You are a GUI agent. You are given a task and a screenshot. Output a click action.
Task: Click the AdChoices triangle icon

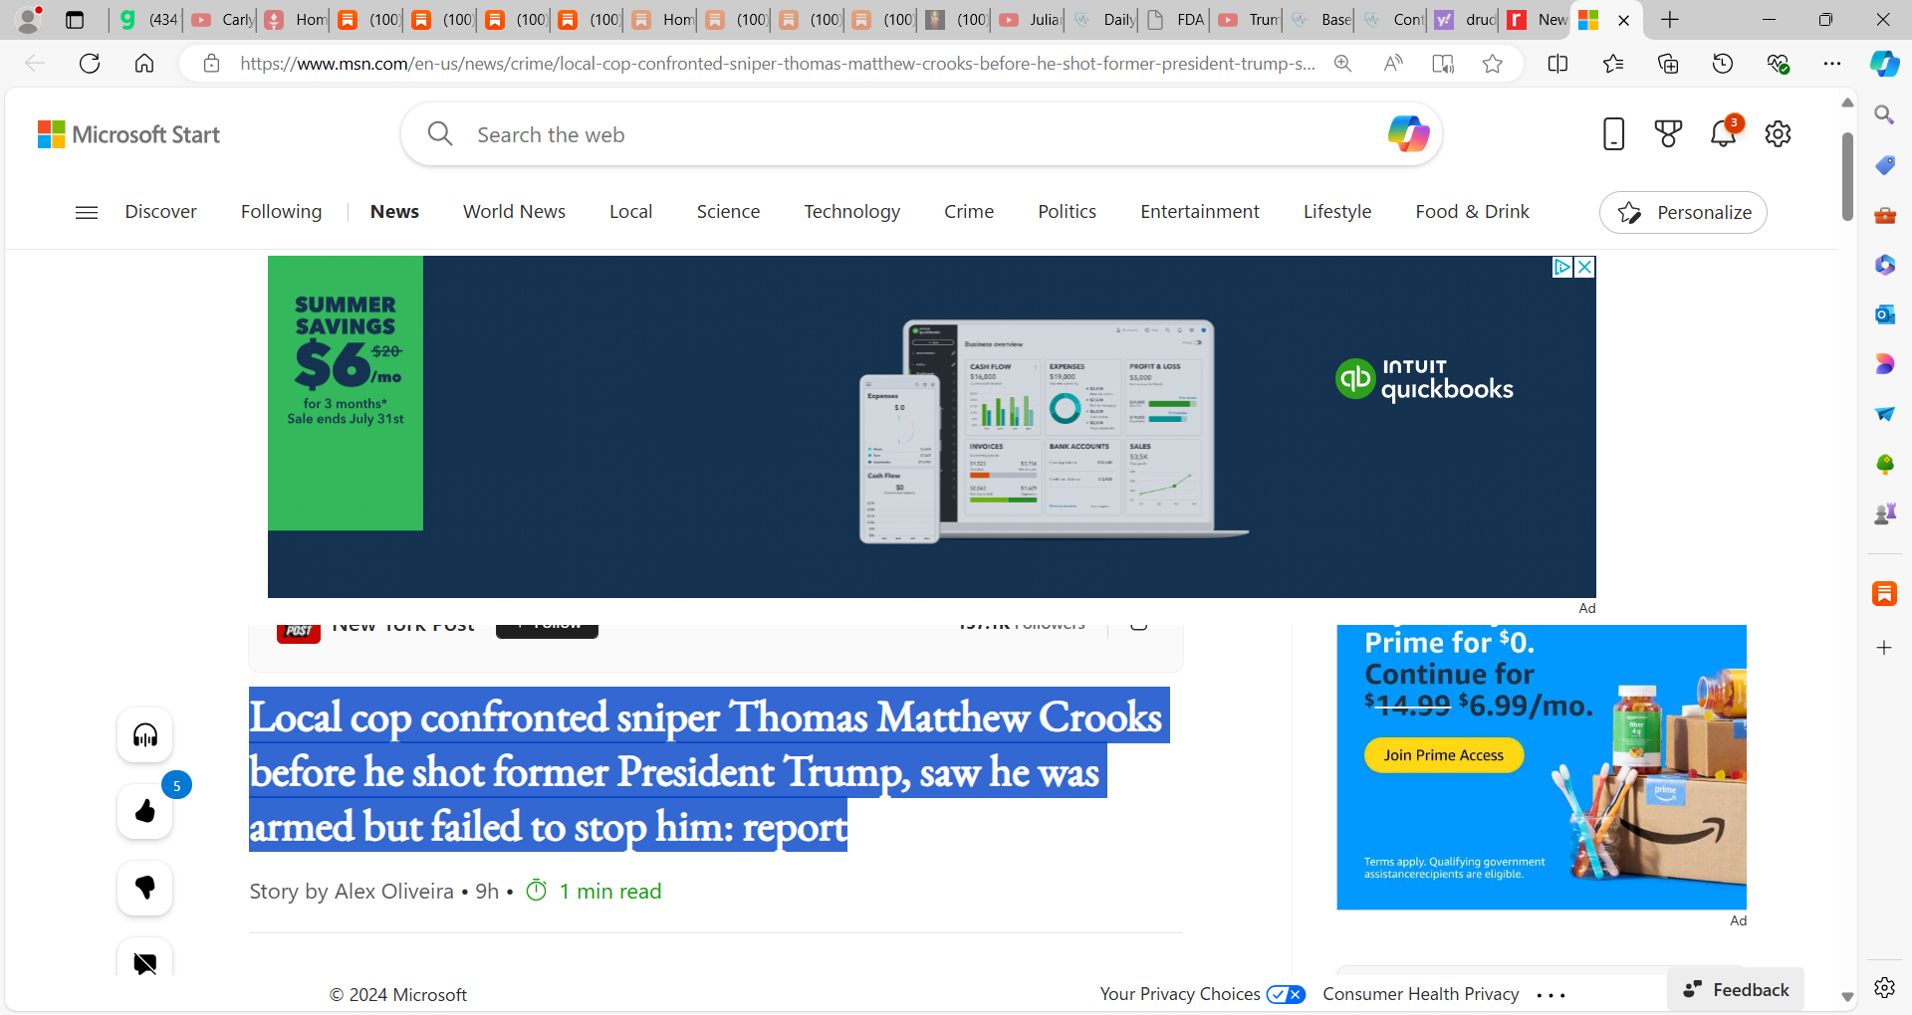pos(1562,267)
